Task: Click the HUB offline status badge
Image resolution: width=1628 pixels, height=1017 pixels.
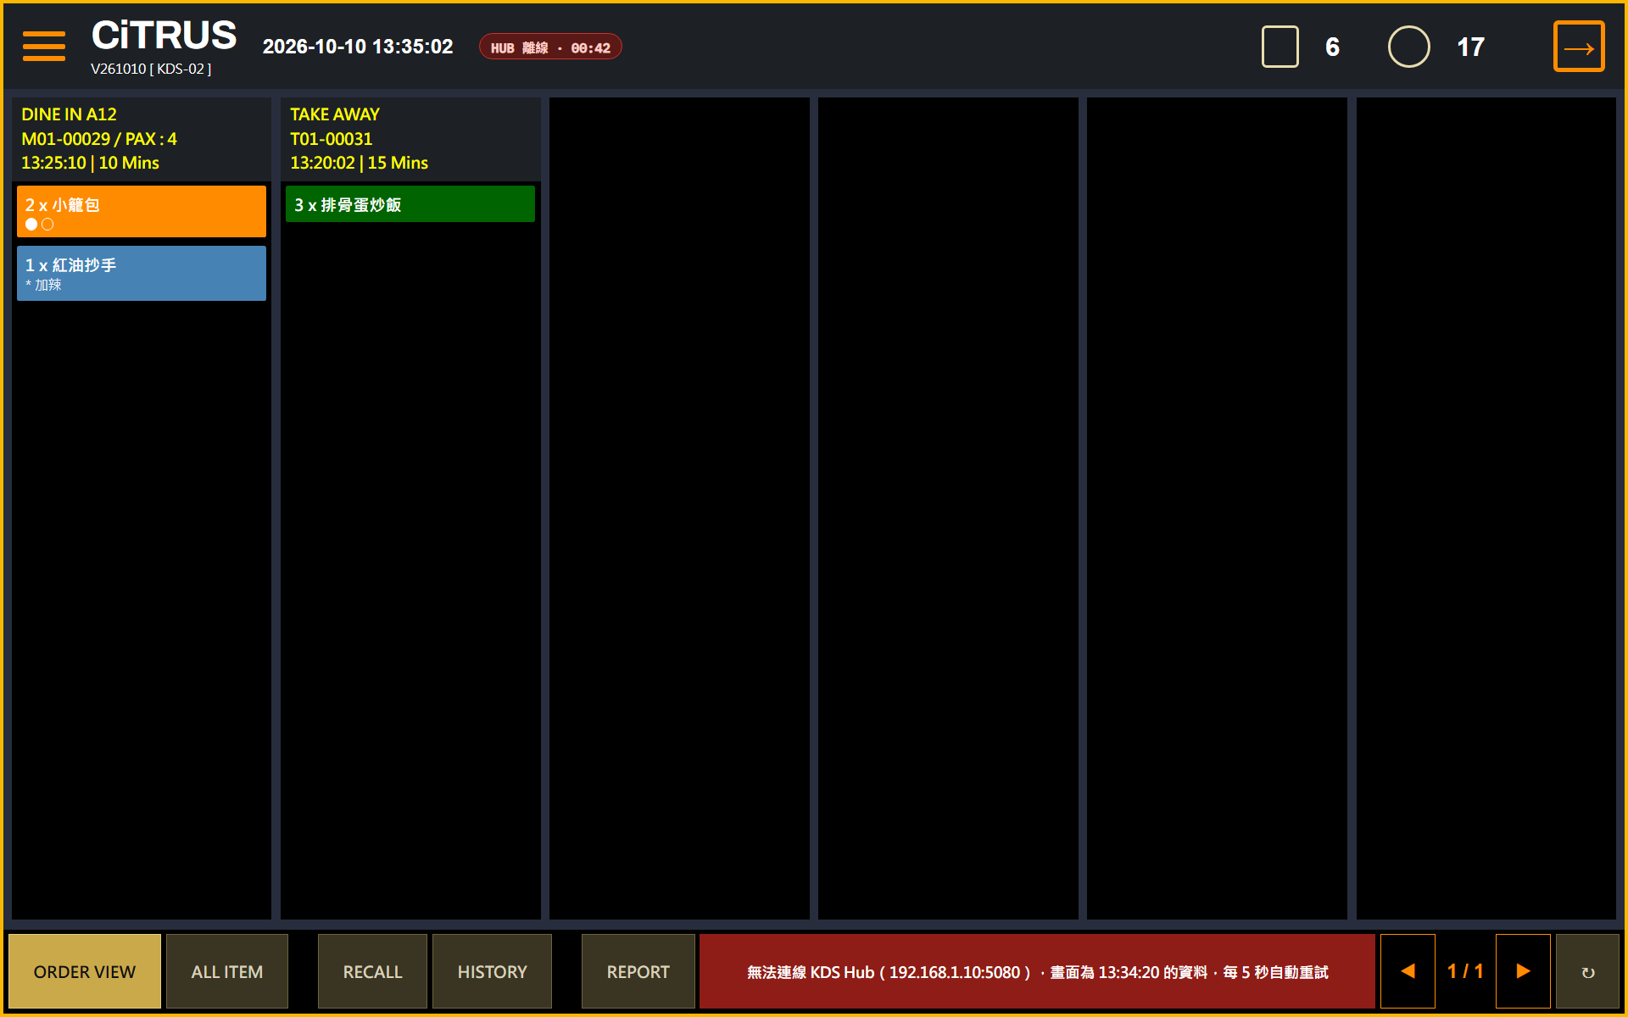Action: (550, 47)
